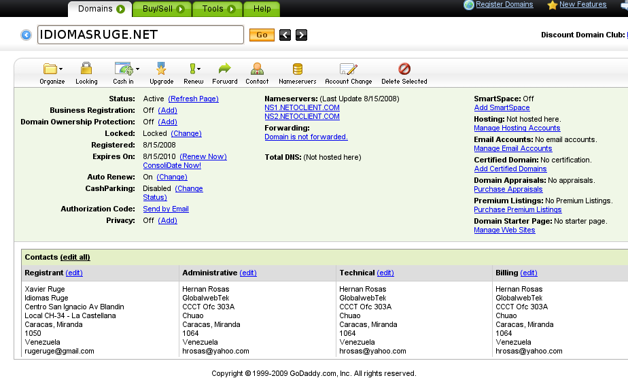Viewport: 628px width, 378px height.
Task: Expand the Cash in dropdown arrow
Action: pos(137,69)
